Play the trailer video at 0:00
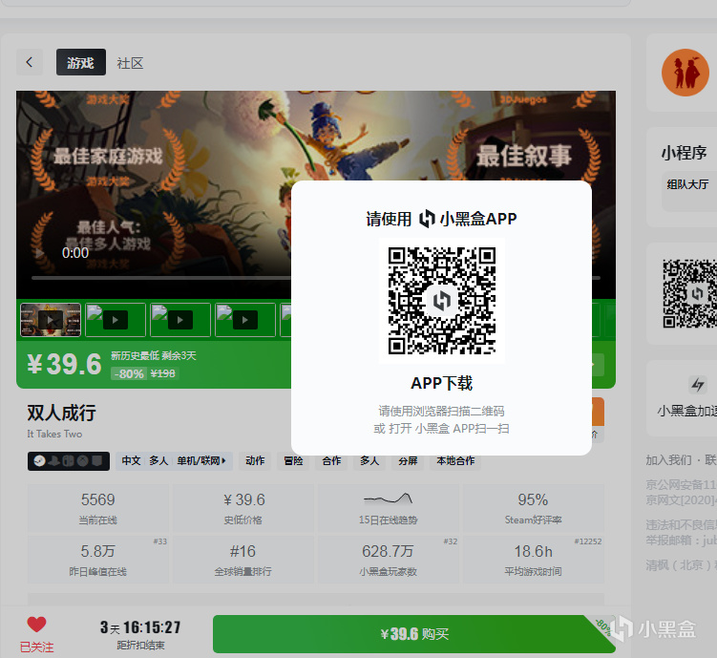The width and height of the screenshot is (717, 658). pyautogui.click(x=40, y=253)
